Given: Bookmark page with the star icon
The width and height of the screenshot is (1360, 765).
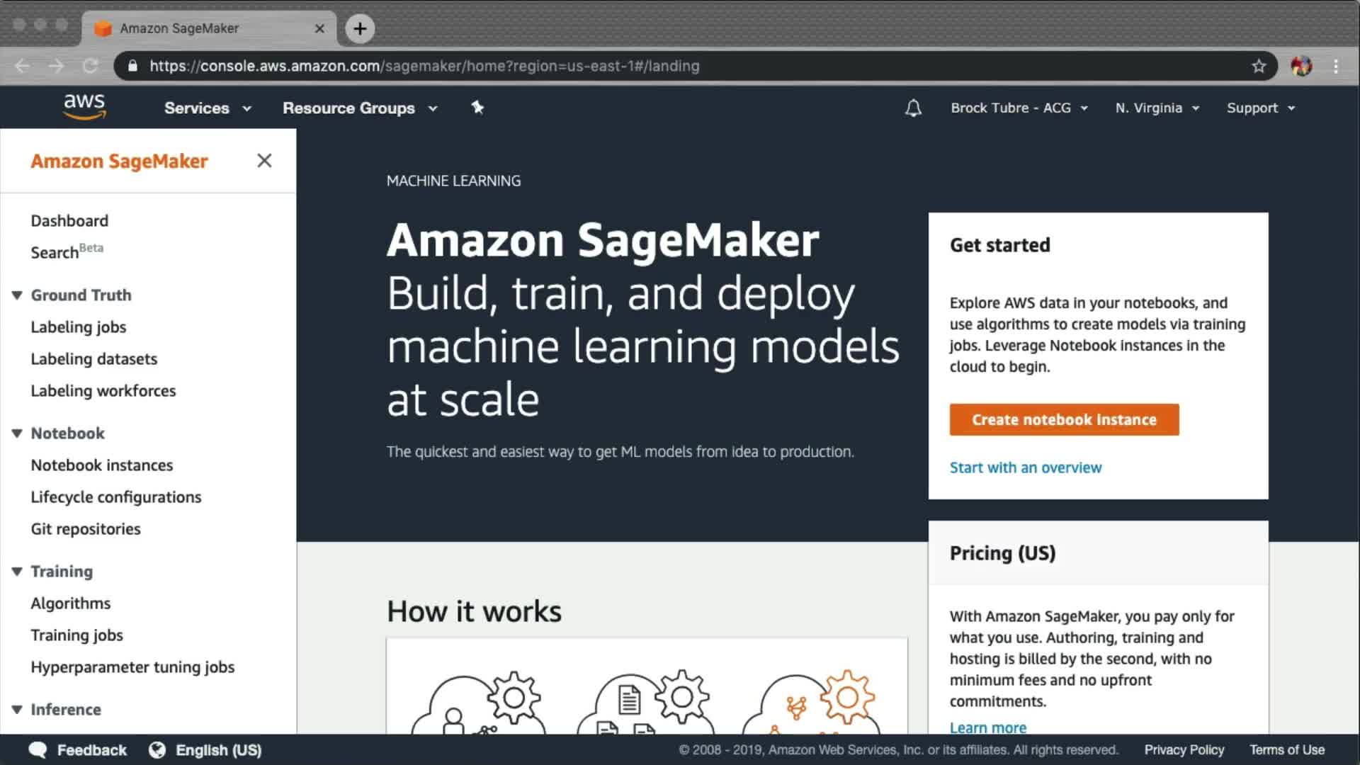Looking at the screenshot, I should [x=1258, y=66].
